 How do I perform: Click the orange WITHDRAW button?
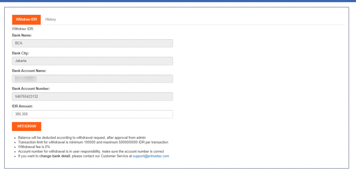click(26, 126)
